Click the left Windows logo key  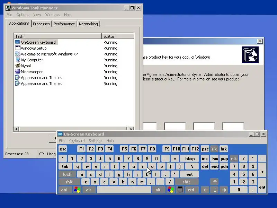click(77, 190)
